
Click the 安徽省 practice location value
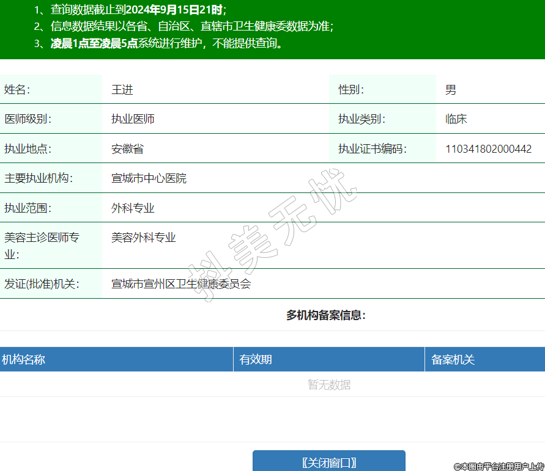click(127, 149)
